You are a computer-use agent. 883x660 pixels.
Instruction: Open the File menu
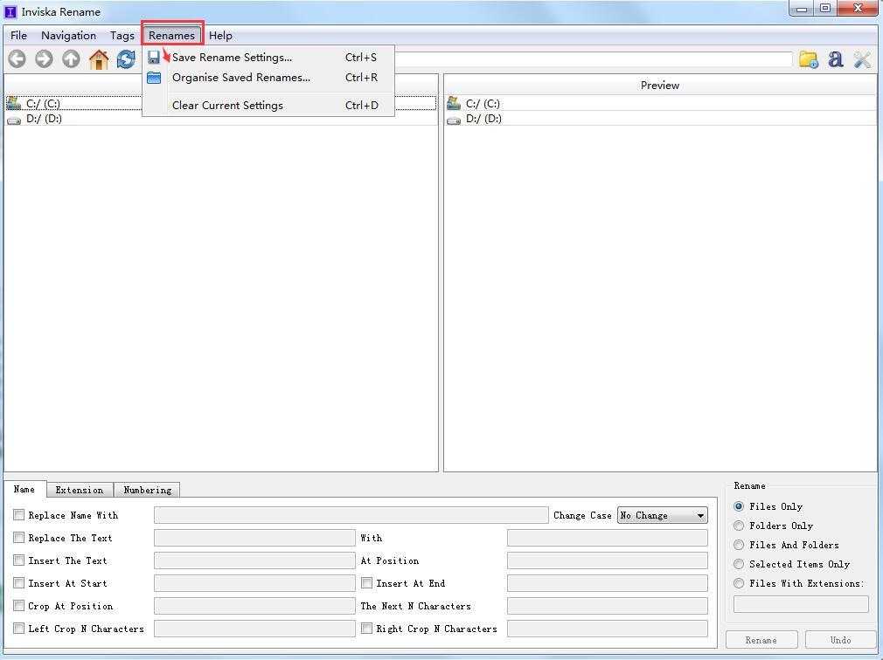(18, 36)
